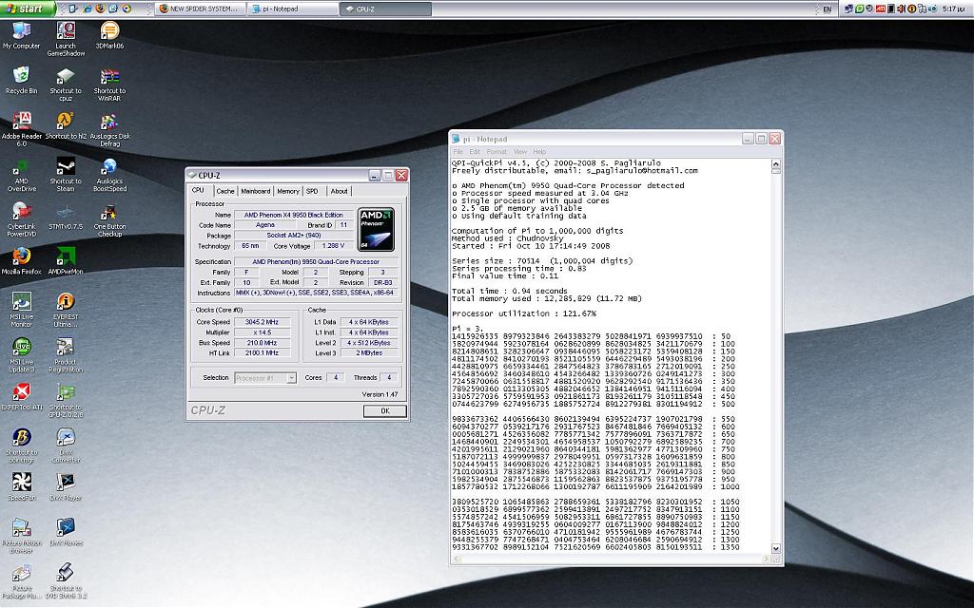
Task: Open the Format menu in Notepad
Action: pyautogui.click(x=497, y=151)
